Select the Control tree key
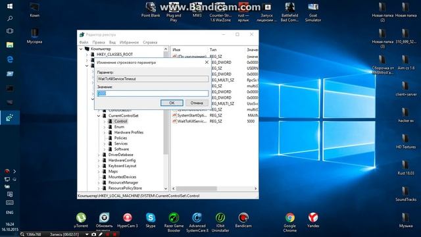 [120, 121]
